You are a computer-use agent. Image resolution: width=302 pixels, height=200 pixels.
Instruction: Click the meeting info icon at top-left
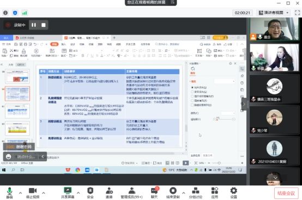(x=5, y=13)
